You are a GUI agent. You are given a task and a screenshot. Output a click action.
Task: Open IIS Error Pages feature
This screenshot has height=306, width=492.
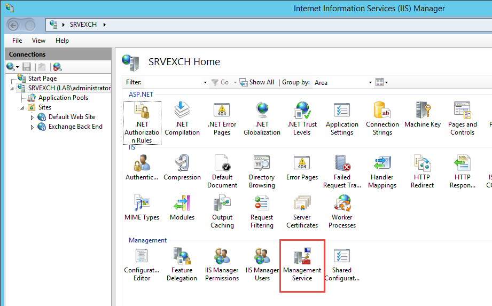[302, 168]
